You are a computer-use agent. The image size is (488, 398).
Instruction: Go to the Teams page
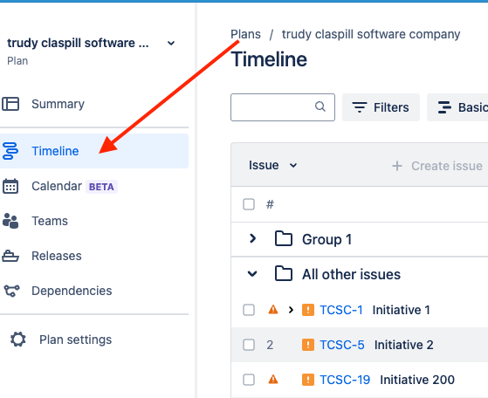[93, 221]
